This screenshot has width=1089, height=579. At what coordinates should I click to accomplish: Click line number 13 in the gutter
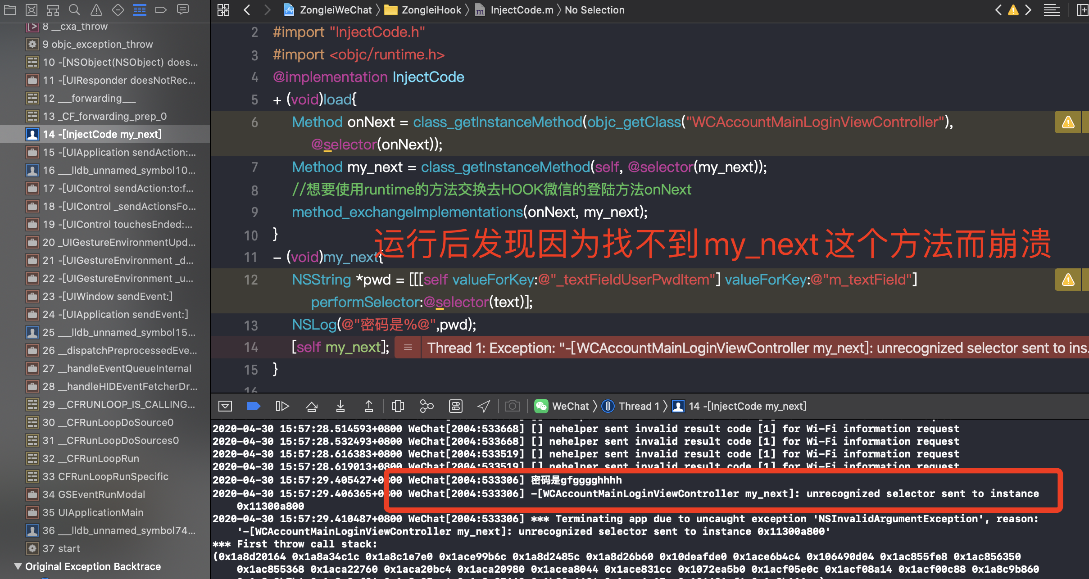[251, 325]
